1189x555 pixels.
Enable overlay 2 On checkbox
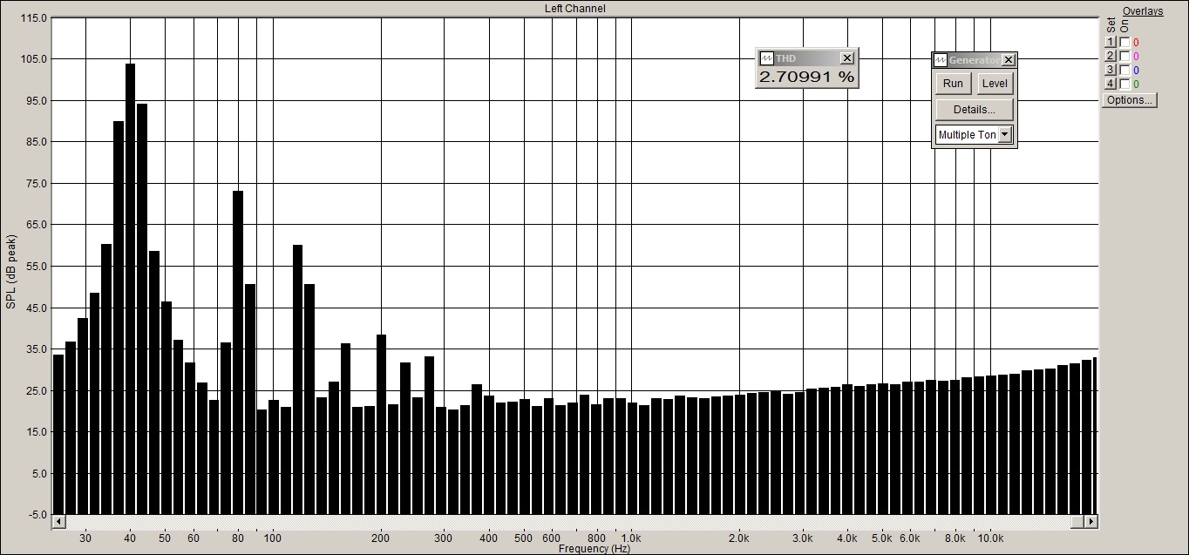pyautogui.click(x=1124, y=56)
